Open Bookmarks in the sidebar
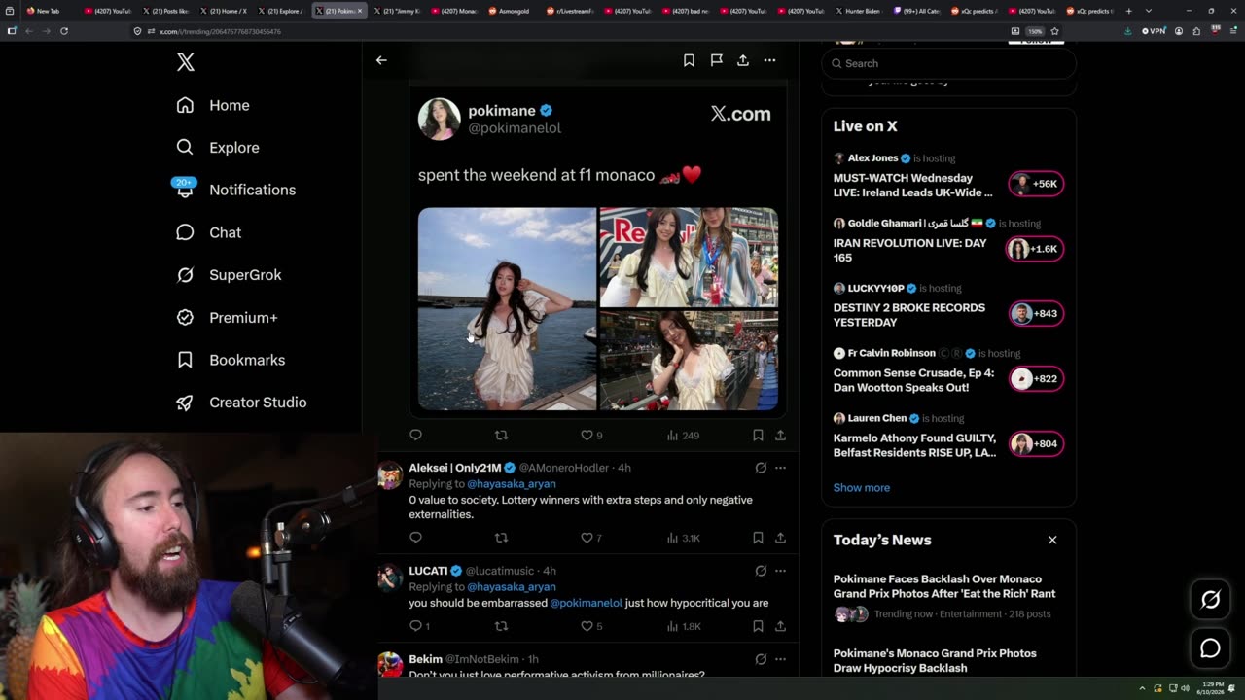Viewport: 1245px width, 700px height. point(231,360)
